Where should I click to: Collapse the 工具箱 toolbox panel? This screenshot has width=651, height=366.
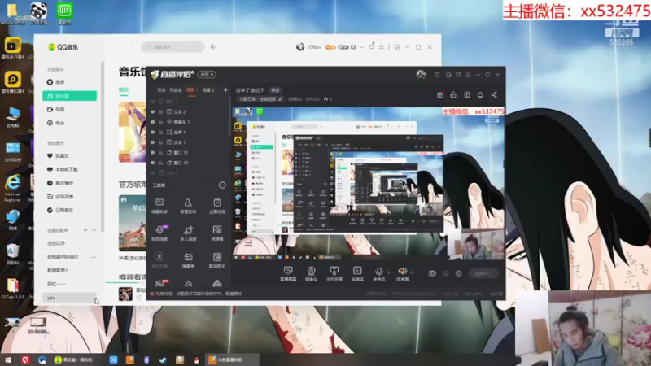coord(222,185)
